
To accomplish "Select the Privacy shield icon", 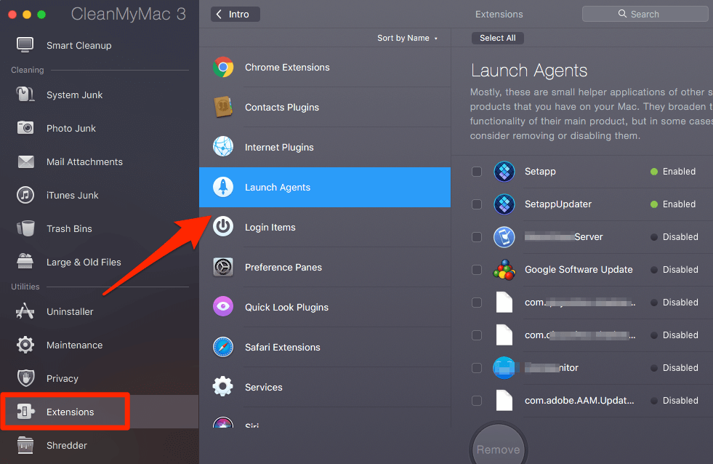I will pyautogui.click(x=26, y=378).
